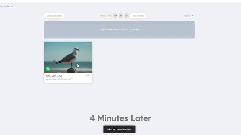This screenshot has width=241, height=135.
Task: Click the green lightning bolt badge
Action: click(x=48, y=69)
